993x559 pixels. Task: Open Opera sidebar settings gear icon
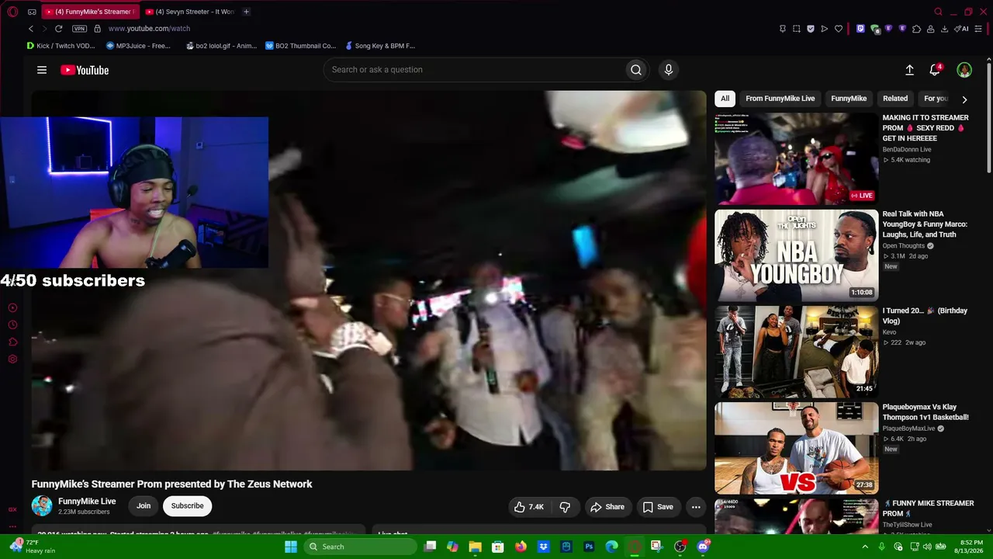(12, 359)
